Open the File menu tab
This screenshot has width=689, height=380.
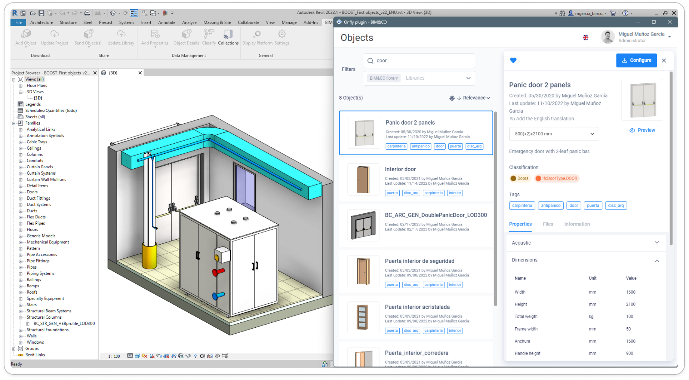(x=18, y=22)
